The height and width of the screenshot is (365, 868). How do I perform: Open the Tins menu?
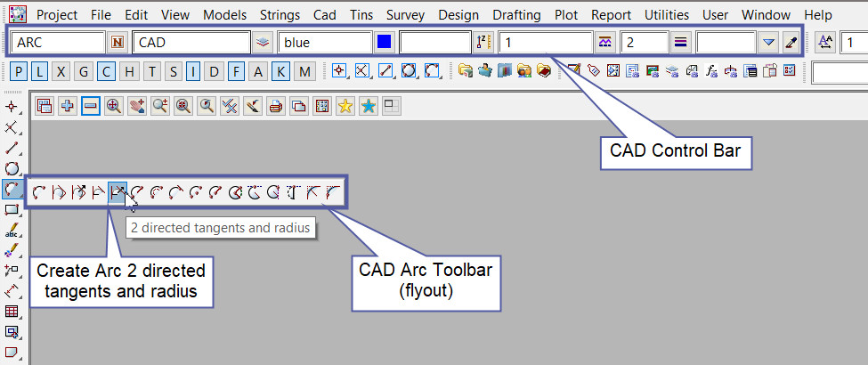click(x=362, y=15)
